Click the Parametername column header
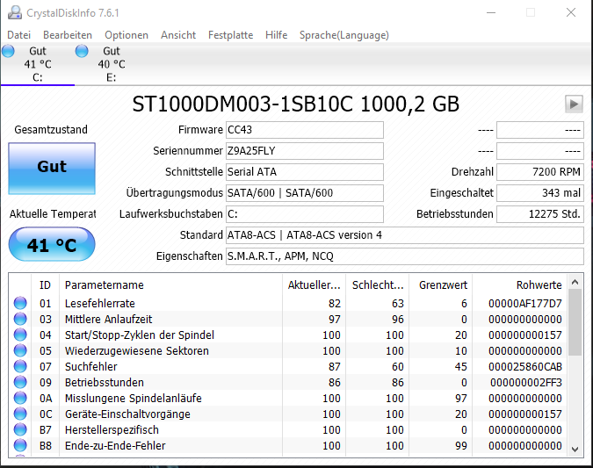This screenshot has height=468, width=593. tap(171, 285)
